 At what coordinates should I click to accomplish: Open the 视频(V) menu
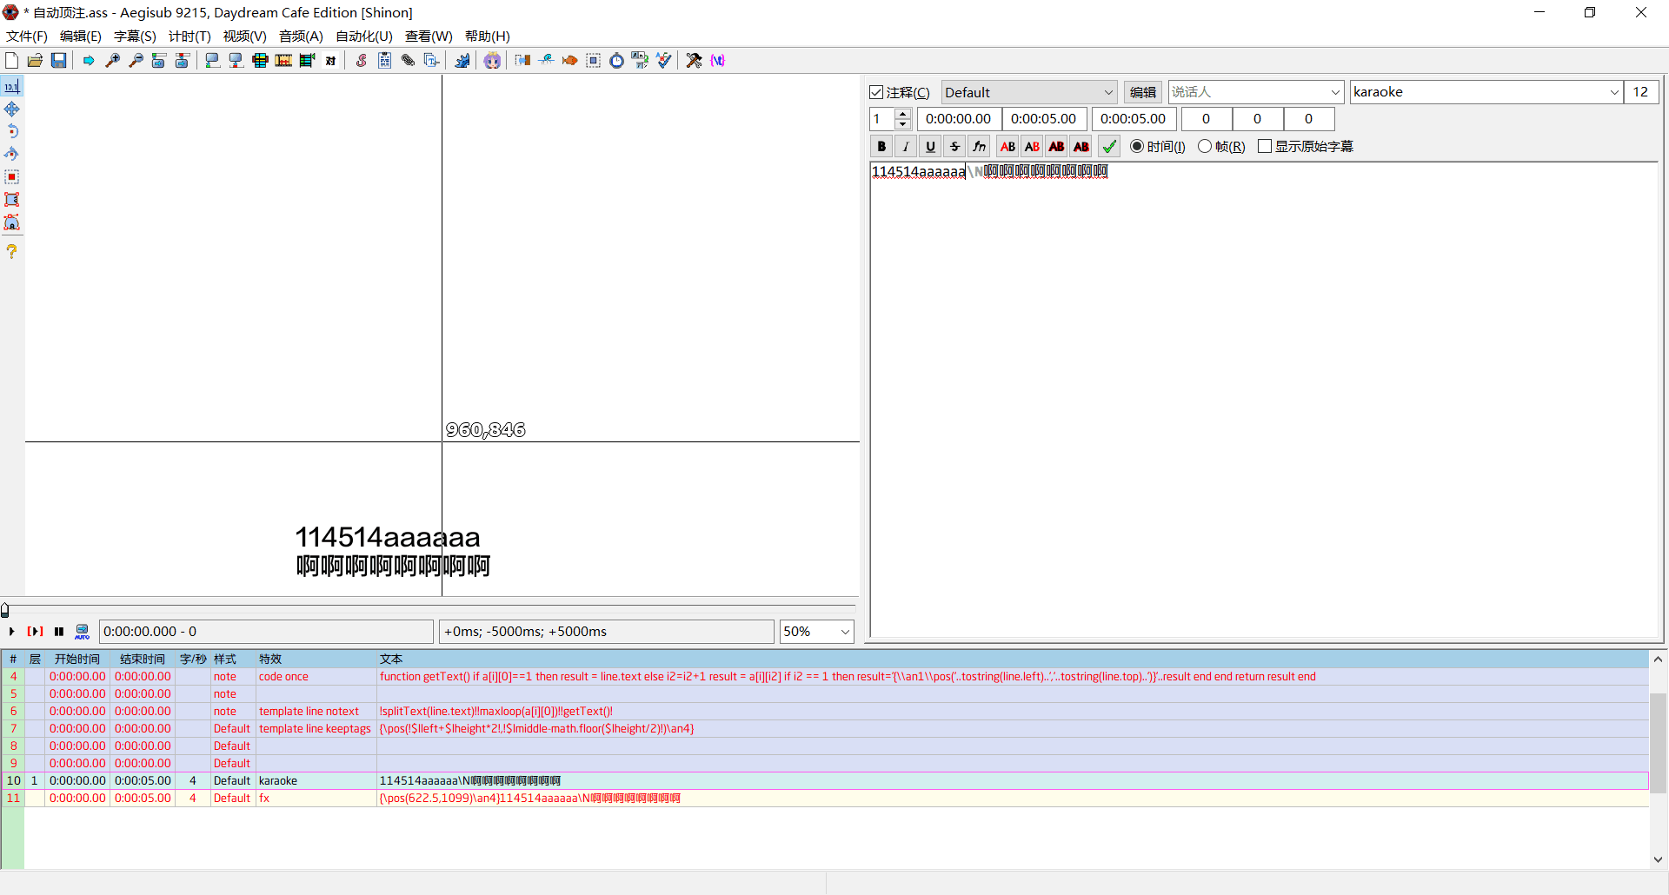click(244, 36)
